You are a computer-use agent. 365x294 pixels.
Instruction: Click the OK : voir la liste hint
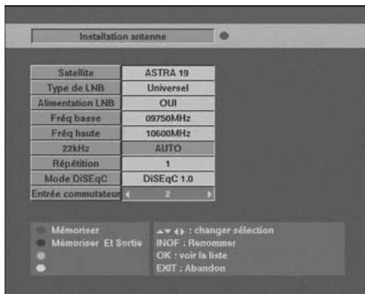[192, 256]
